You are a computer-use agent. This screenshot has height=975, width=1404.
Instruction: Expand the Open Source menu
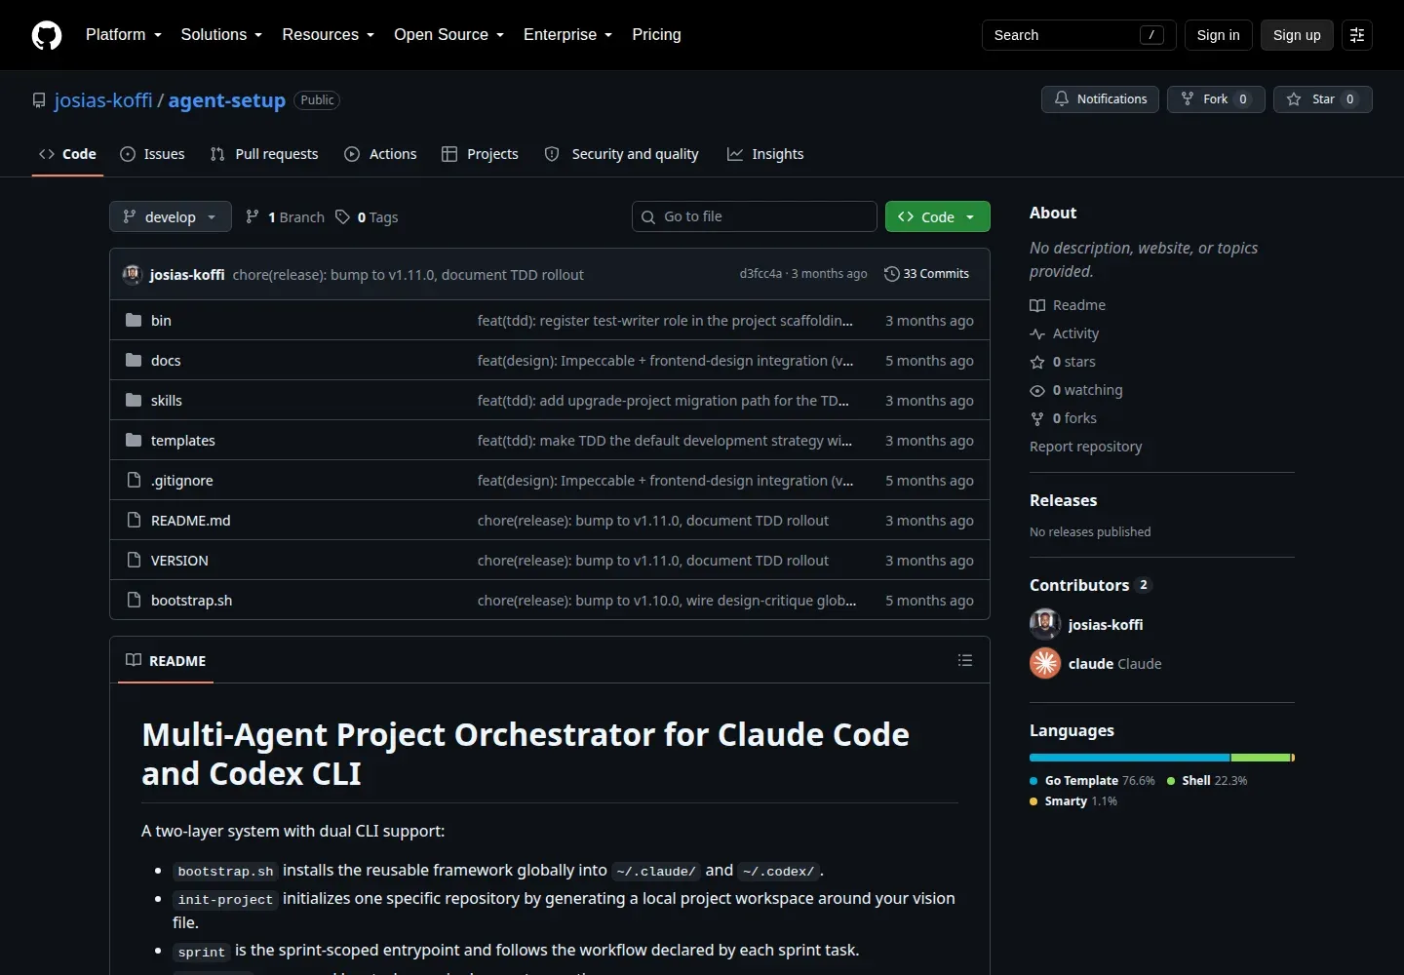pyautogui.click(x=448, y=35)
